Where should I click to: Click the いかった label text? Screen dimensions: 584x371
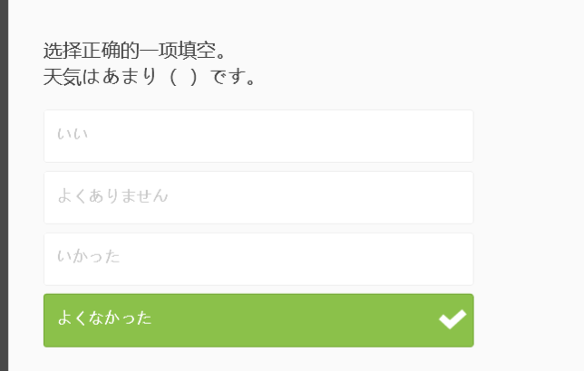click(88, 257)
